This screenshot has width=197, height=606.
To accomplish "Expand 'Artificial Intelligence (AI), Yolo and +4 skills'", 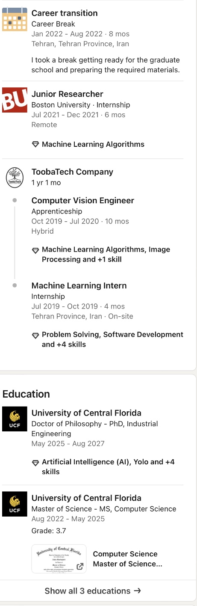I will [108, 467].
